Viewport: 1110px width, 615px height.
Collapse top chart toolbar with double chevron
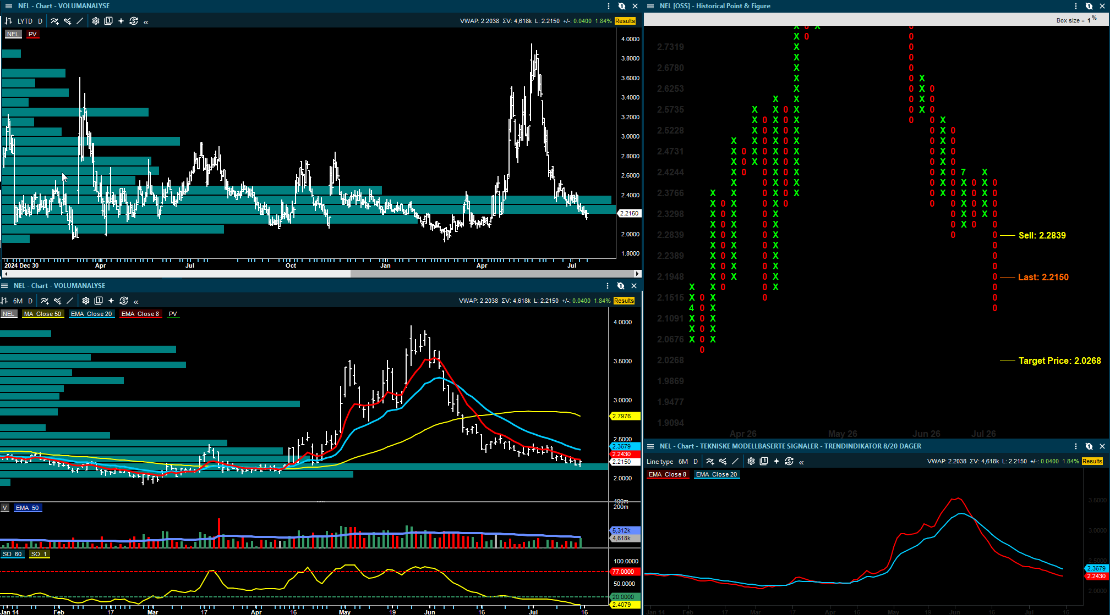146,22
